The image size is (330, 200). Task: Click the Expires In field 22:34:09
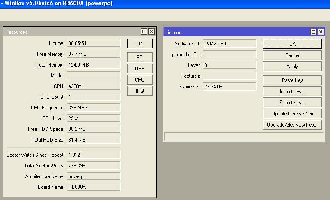coord(229,86)
